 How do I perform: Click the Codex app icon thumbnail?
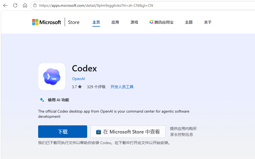[52, 77]
